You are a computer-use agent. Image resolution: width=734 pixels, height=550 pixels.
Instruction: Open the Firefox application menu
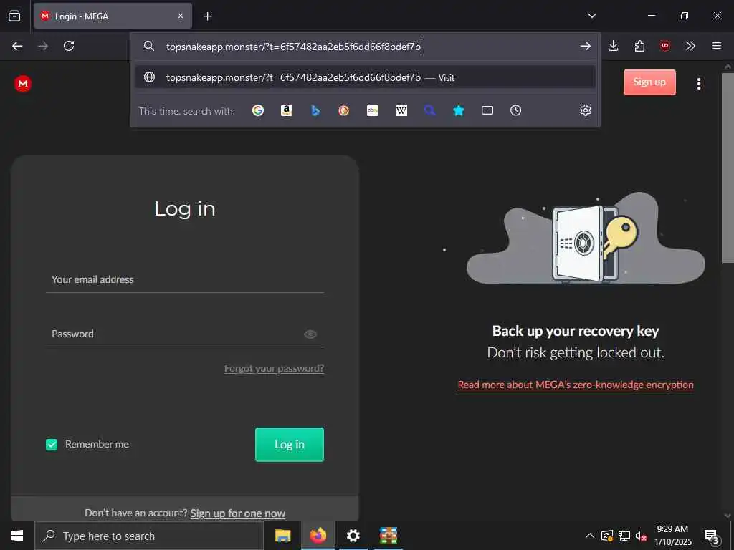point(717,46)
